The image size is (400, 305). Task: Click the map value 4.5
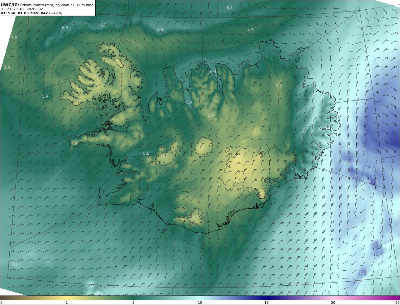(251, 30)
